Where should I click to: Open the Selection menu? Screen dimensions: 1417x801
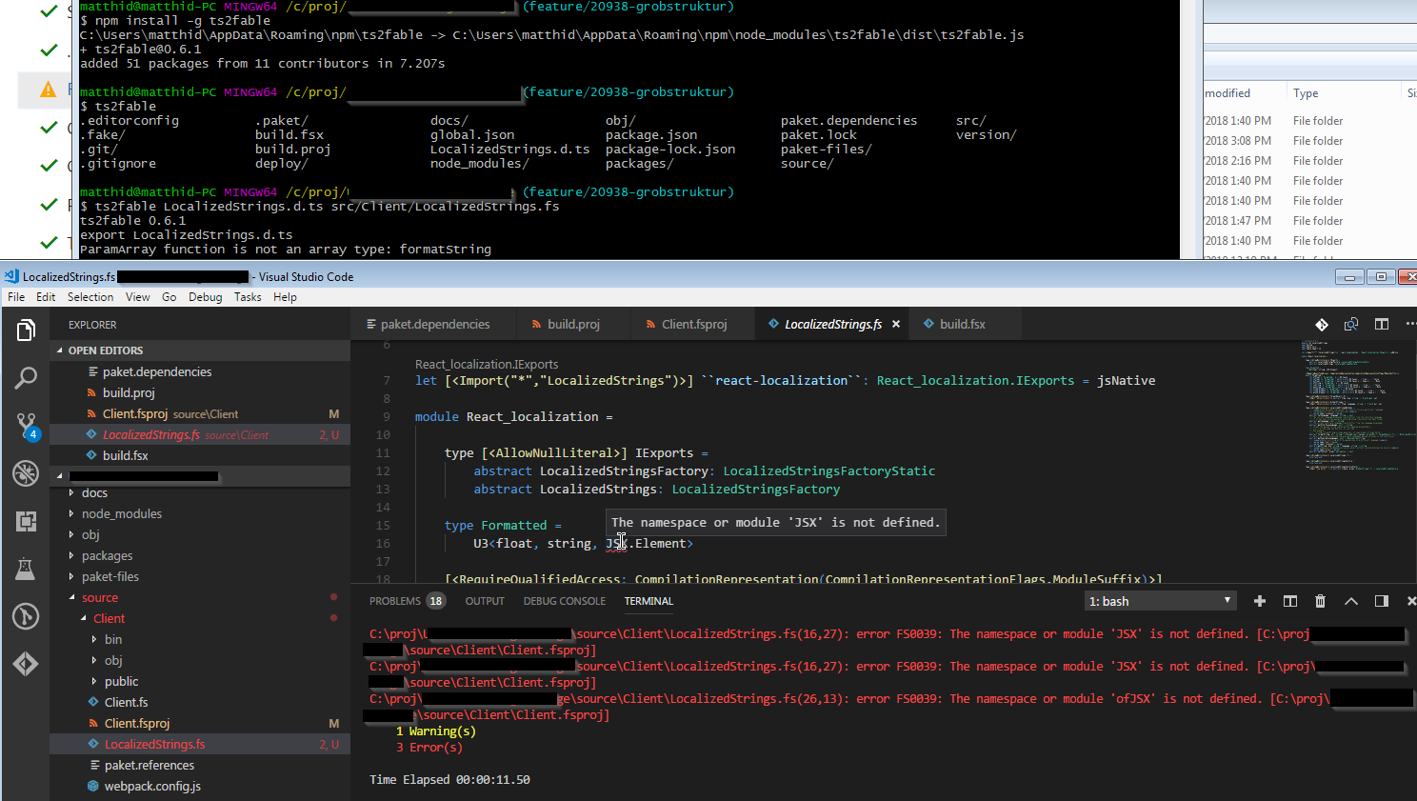click(x=90, y=297)
